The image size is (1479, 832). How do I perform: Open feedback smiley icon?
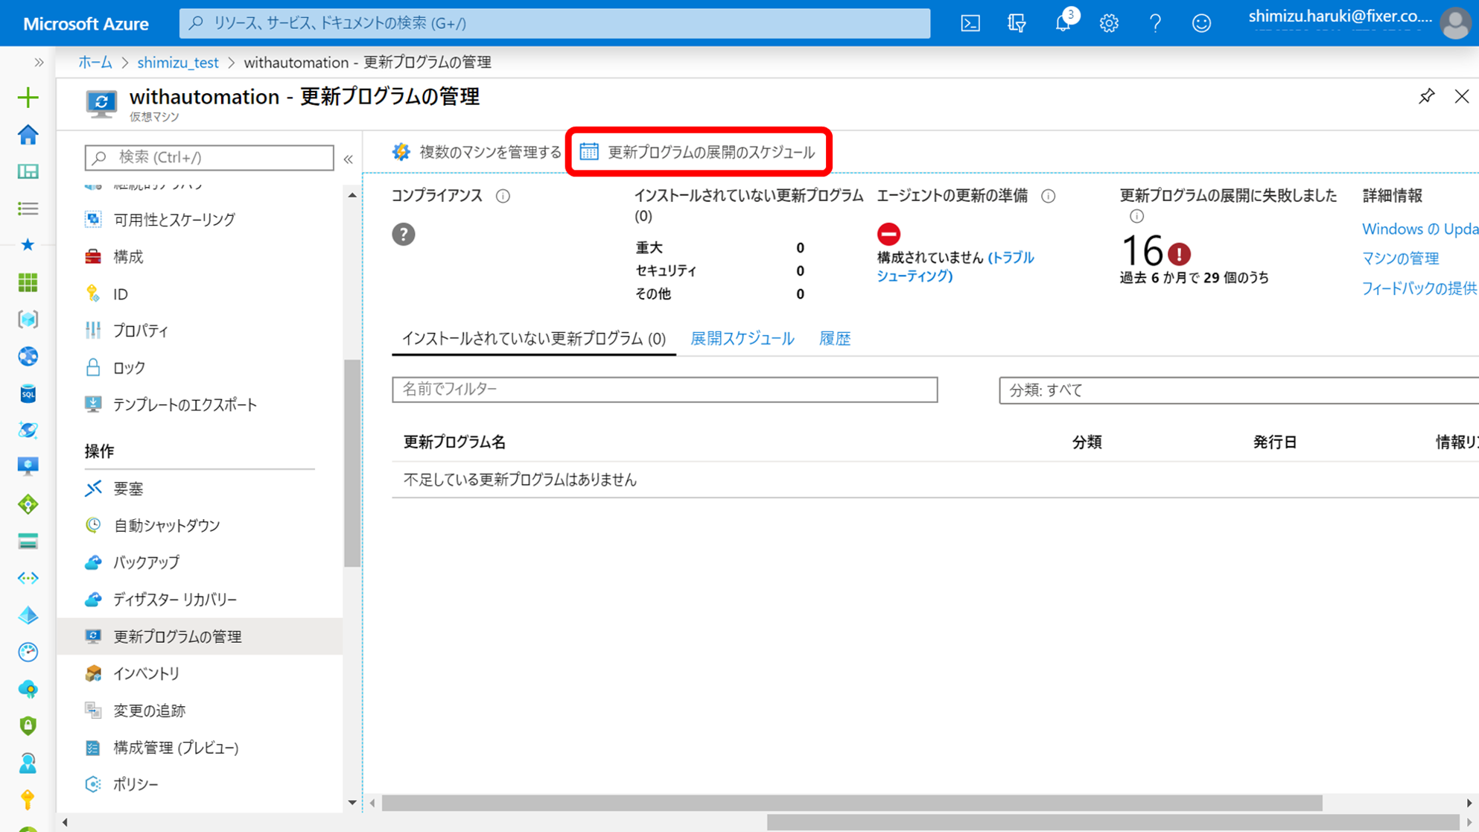[x=1201, y=23]
